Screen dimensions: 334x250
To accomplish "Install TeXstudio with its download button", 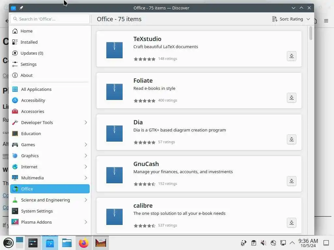I will pos(291,56).
